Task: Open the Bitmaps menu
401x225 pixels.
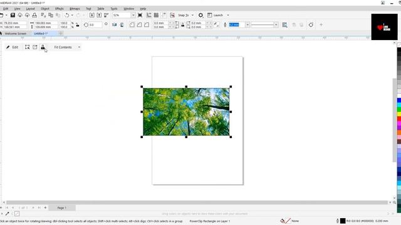Action: (x=75, y=9)
